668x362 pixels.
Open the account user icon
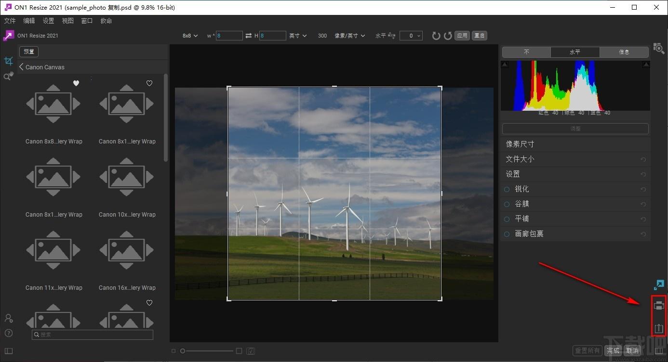click(x=8, y=319)
